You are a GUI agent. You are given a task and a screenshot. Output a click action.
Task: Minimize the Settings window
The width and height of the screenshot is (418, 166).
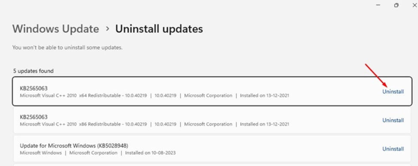coord(378,5)
